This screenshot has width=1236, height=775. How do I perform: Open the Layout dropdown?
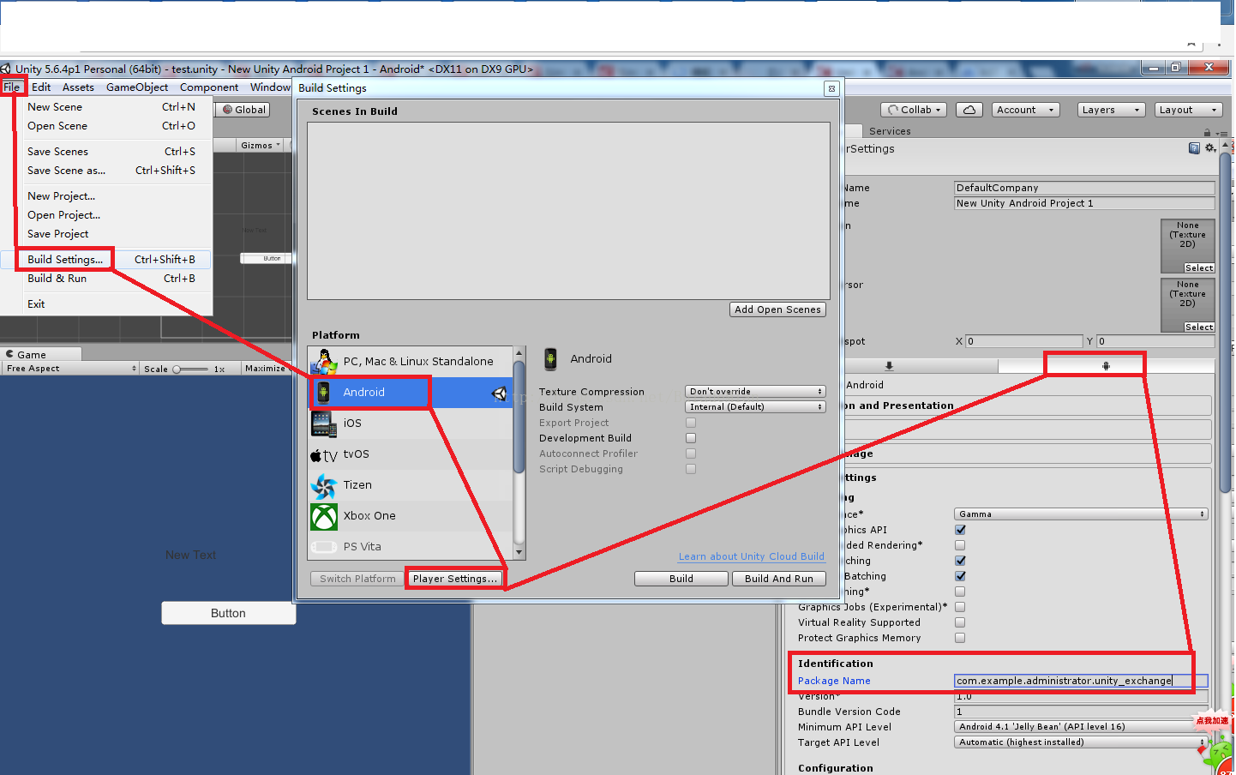(x=1188, y=110)
